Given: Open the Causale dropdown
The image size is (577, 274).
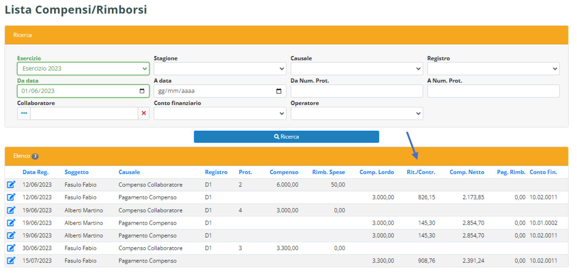Looking at the screenshot, I should (356, 69).
